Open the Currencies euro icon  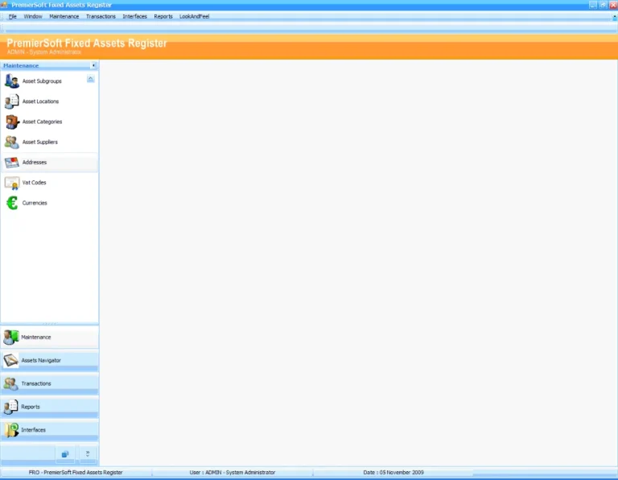pyautogui.click(x=12, y=203)
